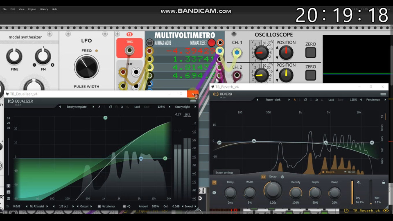This screenshot has width=393, height=221.
Task: Switch to the Reverb Gate side tab
Action: [x=382, y=139]
